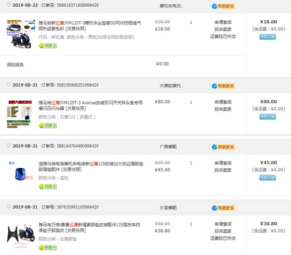The width and height of the screenshot is (291, 255).
Task: Select order number 588195968351998429 text
Action: (x=78, y=85)
